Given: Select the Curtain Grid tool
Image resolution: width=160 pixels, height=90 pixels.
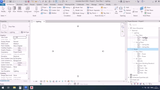Looking at the screenshot, I should click(x=54, y=10).
